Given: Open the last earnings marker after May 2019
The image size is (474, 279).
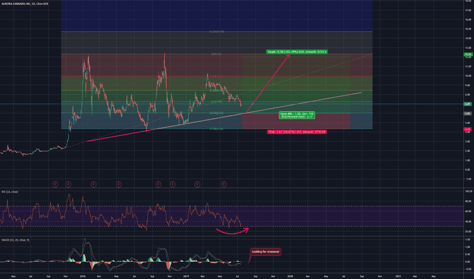Looking at the screenshot, I should (224, 184).
